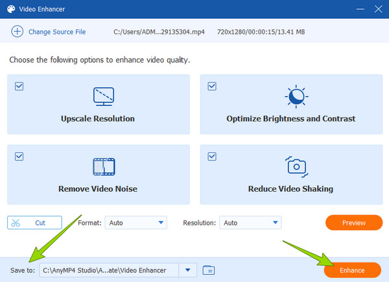Image resolution: width=389 pixels, height=282 pixels.
Task: Expand the Save to path dropdown arrow
Action: click(x=188, y=270)
